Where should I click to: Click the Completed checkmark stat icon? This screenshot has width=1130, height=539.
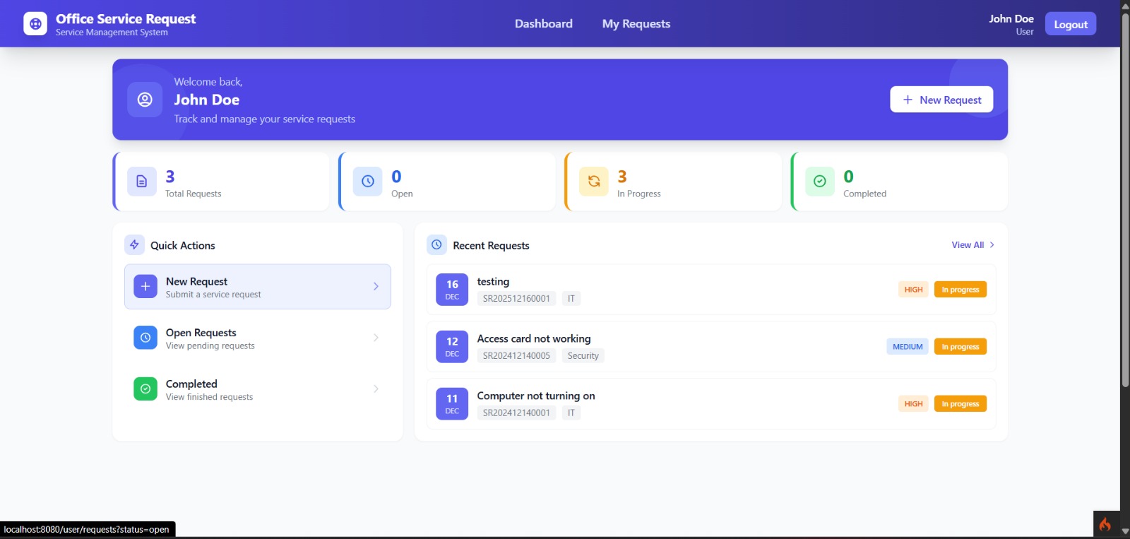[820, 182]
